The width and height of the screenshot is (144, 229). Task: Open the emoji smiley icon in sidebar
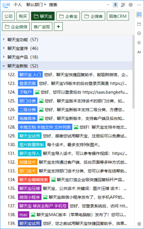(x=139, y=33)
